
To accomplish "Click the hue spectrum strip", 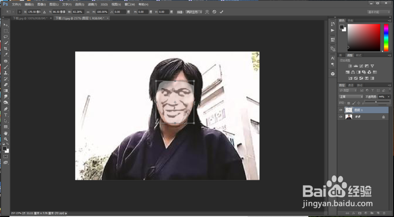I will pyautogui.click(x=386, y=38).
